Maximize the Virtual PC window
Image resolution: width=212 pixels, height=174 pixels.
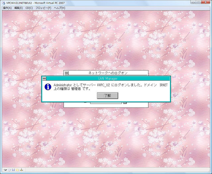199,2
